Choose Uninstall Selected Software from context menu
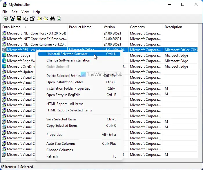 tap(79, 54)
